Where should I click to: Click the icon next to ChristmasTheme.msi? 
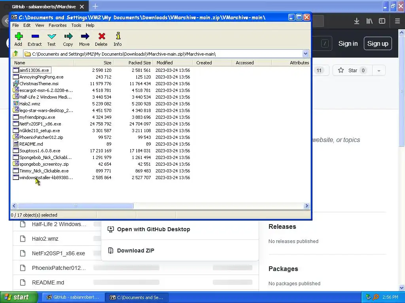click(x=16, y=84)
